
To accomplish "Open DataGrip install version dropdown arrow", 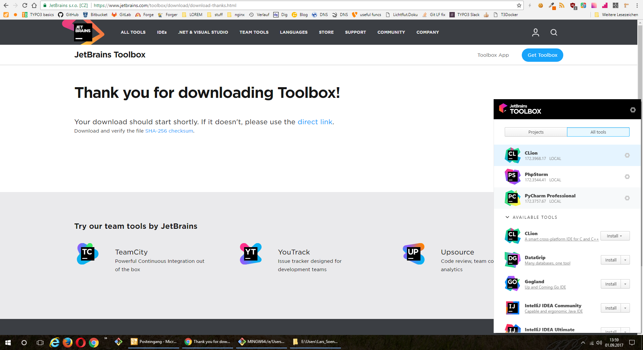I will tap(625, 260).
